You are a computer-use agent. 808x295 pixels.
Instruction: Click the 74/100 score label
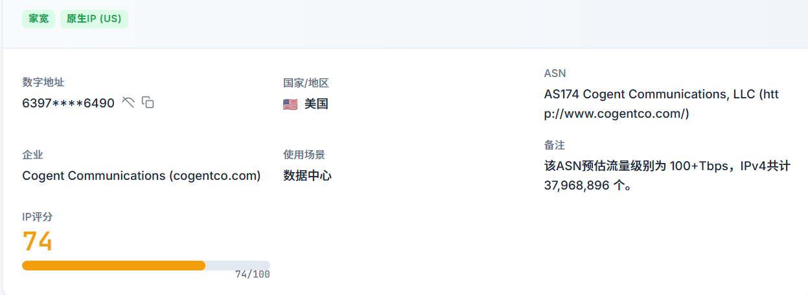(252, 274)
